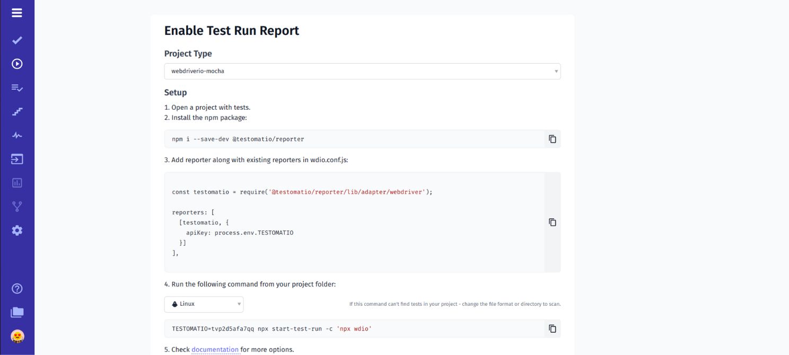The height and width of the screenshot is (355, 789).
Task: Copy the npm install command
Action: point(552,139)
